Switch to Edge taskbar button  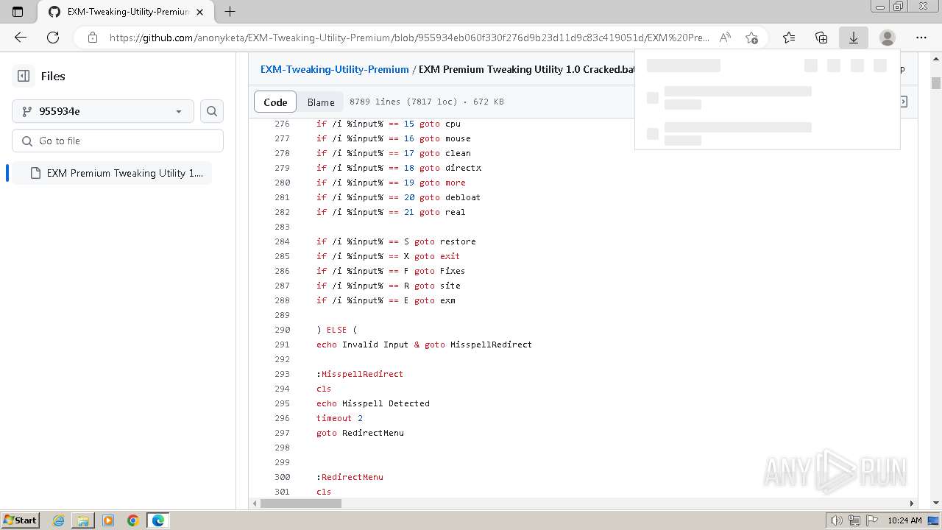158,520
